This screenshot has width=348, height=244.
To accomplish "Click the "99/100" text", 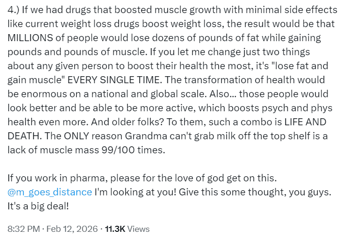I will click(x=118, y=150).
